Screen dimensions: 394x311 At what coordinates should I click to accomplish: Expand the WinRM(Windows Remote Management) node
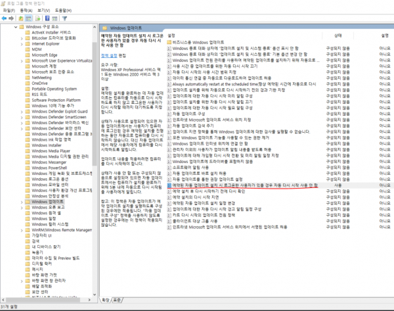pyautogui.click(x=22, y=230)
